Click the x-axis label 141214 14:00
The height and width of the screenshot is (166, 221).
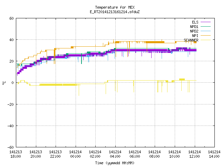[214, 154]
